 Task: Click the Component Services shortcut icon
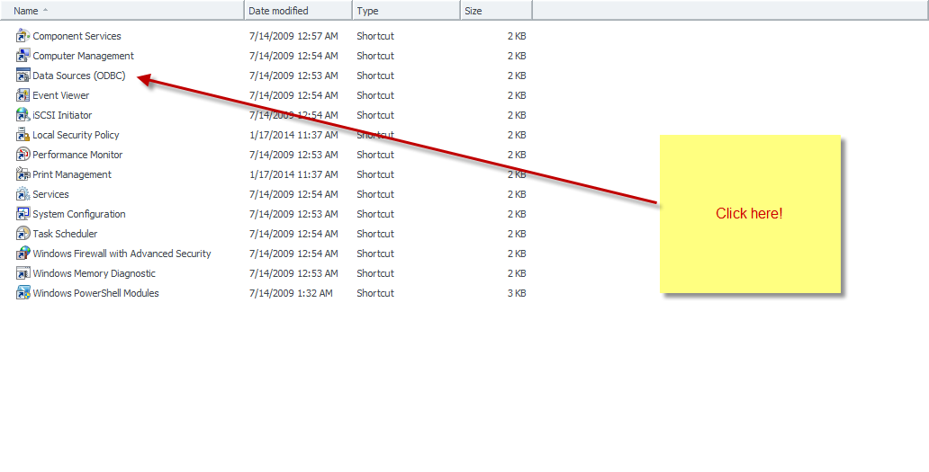pyautogui.click(x=23, y=36)
